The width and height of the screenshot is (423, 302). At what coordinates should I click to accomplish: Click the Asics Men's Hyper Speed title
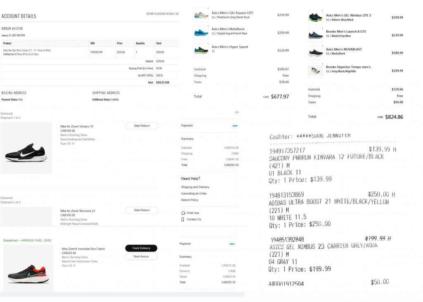tap(230, 47)
